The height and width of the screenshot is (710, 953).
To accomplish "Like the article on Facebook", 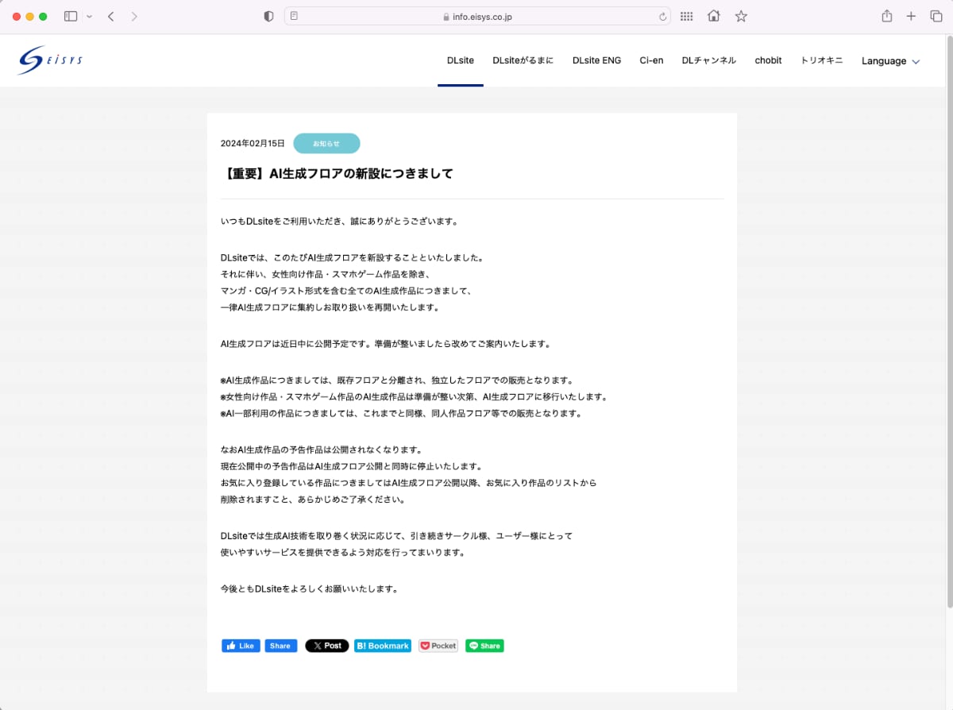I will [241, 646].
